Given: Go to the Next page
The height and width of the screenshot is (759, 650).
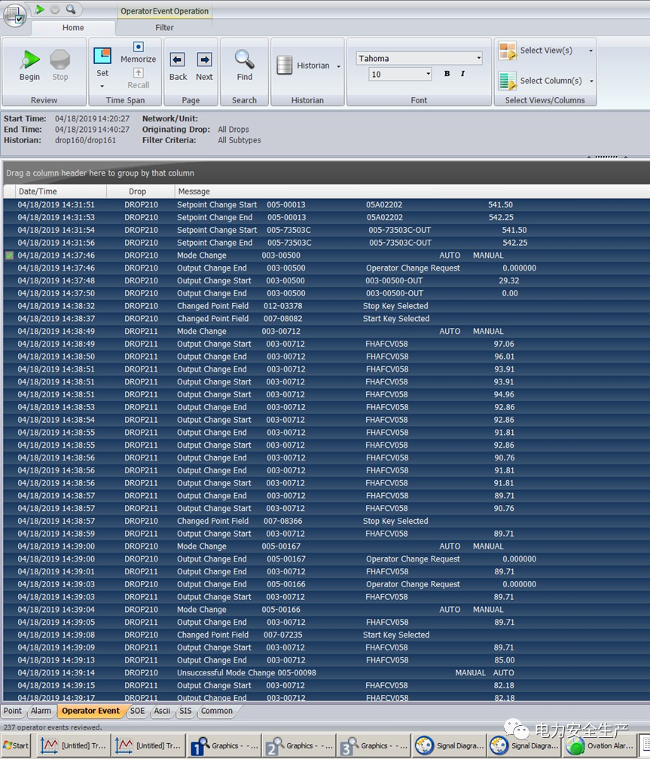Looking at the screenshot, I should [204, 60].
